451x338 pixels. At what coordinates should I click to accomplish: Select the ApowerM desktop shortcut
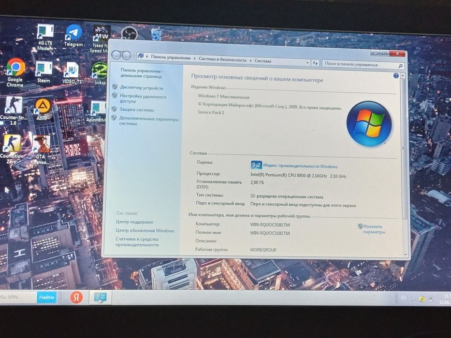[x=97, y=112]
